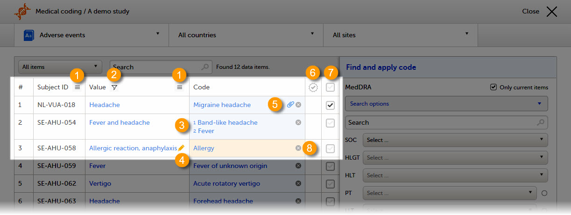This screenshot has width=571, height=215.
Task: Remove the Fever of unknown origin code
Action: point(298,166)
